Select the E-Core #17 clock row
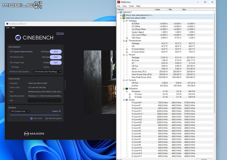Image resolution: width=227 pixels, height=160 pixels. coord(165,156)
